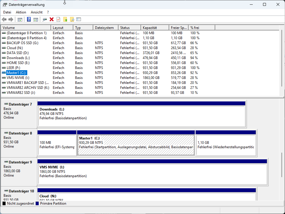Select VMWARE2 SSD (J:) volume row
This screenshot has height=214, width=285.
(21, 93)
